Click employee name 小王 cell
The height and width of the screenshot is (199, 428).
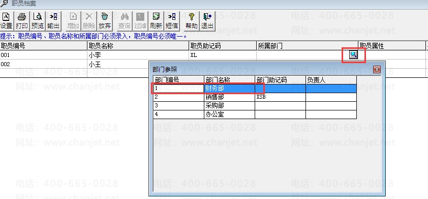click(x=118, y=64)
